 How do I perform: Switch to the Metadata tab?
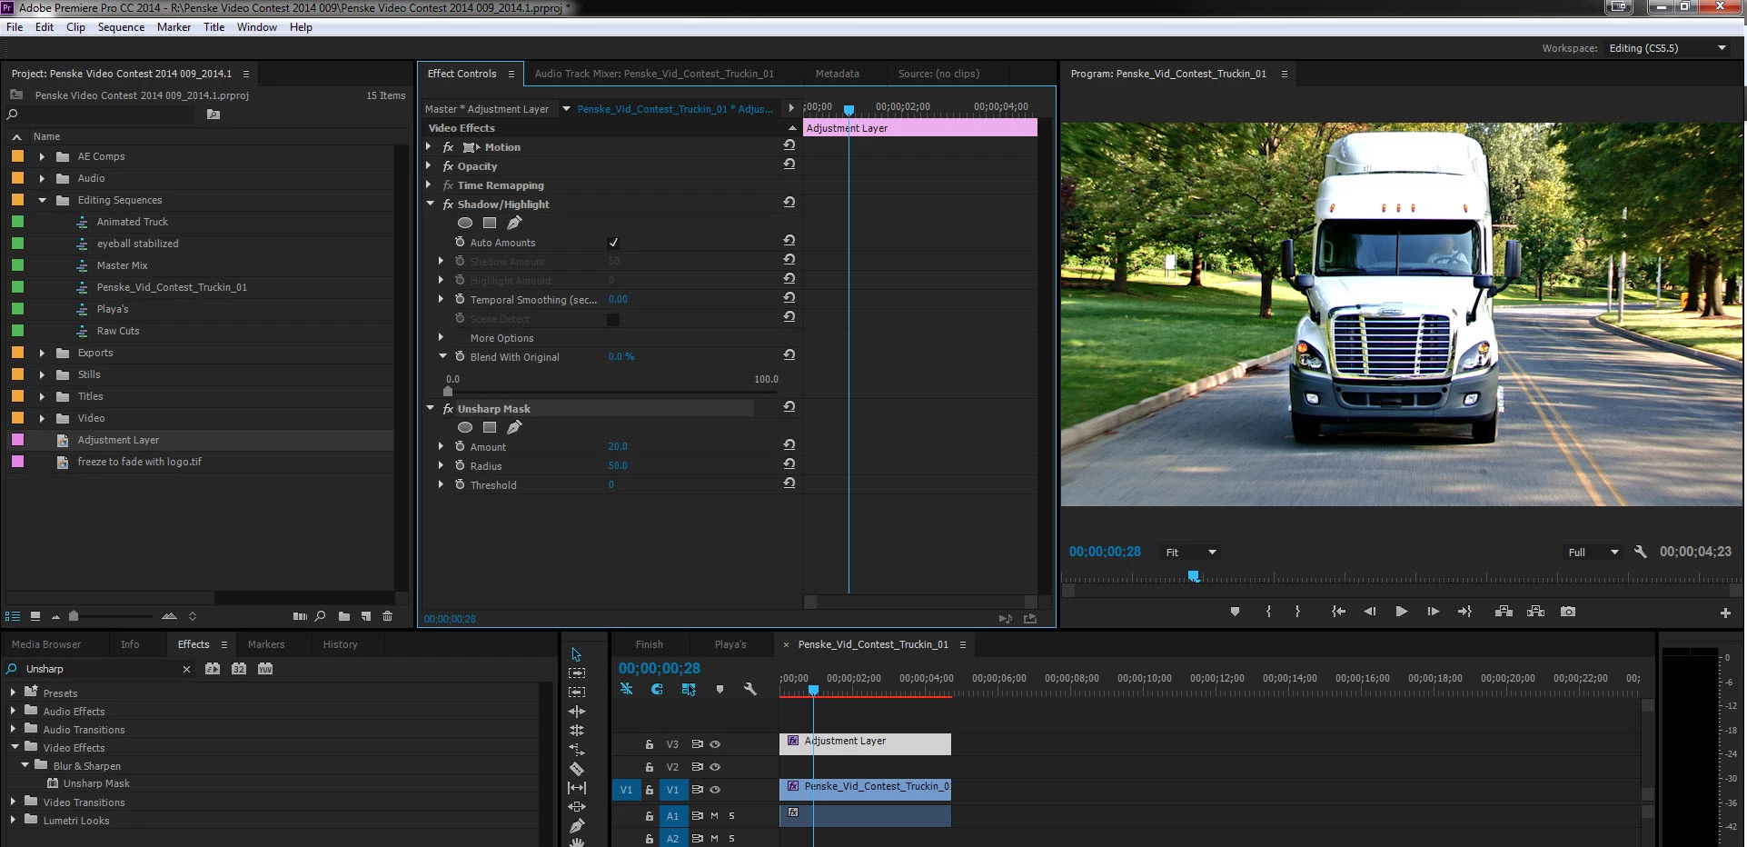[x=837, y=74]
